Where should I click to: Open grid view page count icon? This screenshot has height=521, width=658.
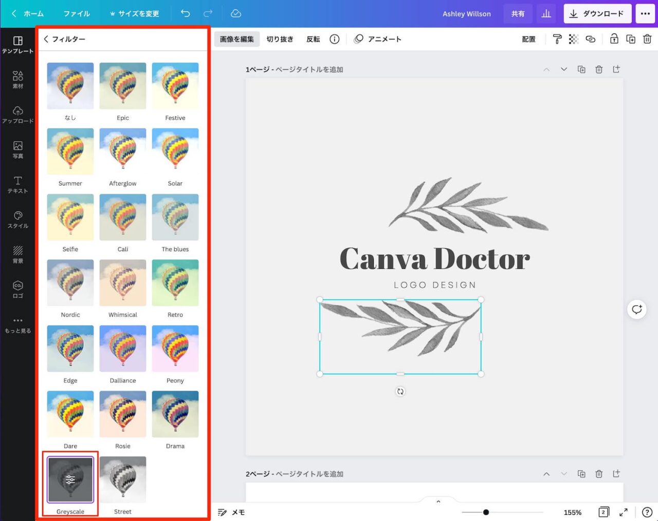click(604, 512)
